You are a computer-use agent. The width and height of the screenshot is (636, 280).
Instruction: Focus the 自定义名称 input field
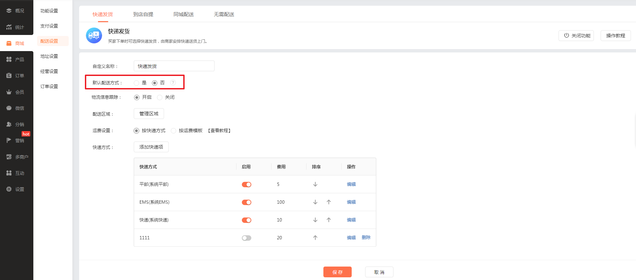174,66
